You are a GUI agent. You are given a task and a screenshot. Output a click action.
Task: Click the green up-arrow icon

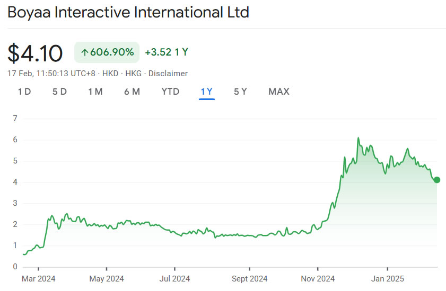coord(84,52)
